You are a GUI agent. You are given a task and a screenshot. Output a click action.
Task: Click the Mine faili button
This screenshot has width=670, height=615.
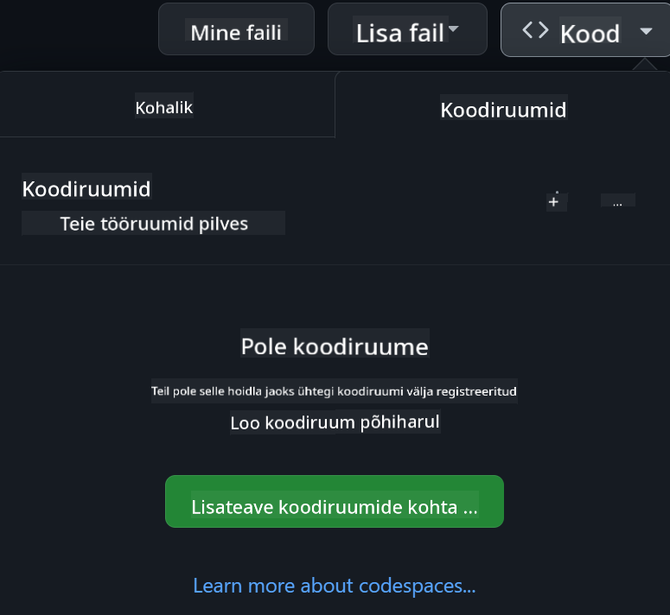237,33
